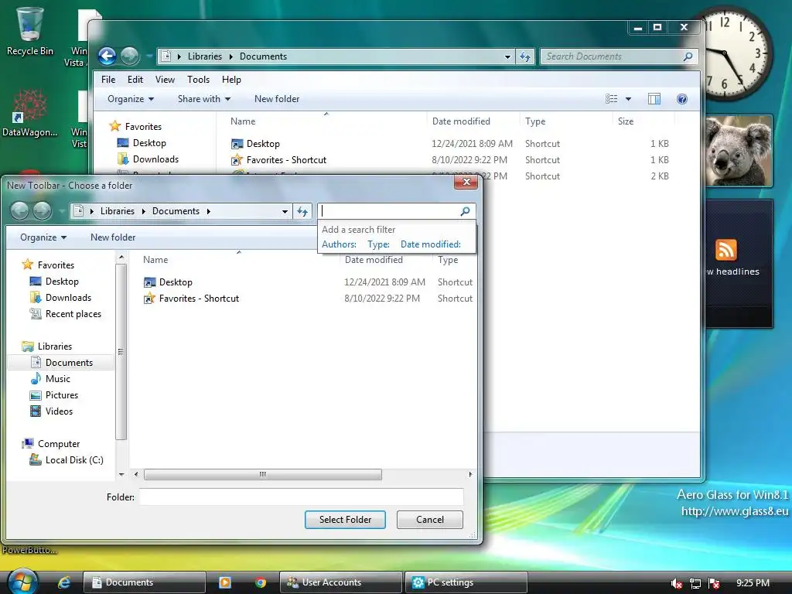Screen dimensions: 792x594
Task: Open the DataWagon desktop shortcut
Action: tap(29, 113)
